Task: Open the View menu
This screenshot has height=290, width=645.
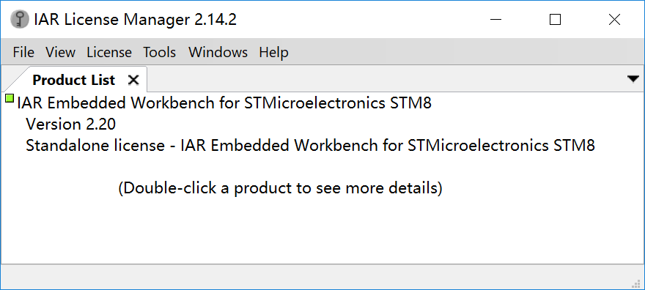Action: (60, 52)
